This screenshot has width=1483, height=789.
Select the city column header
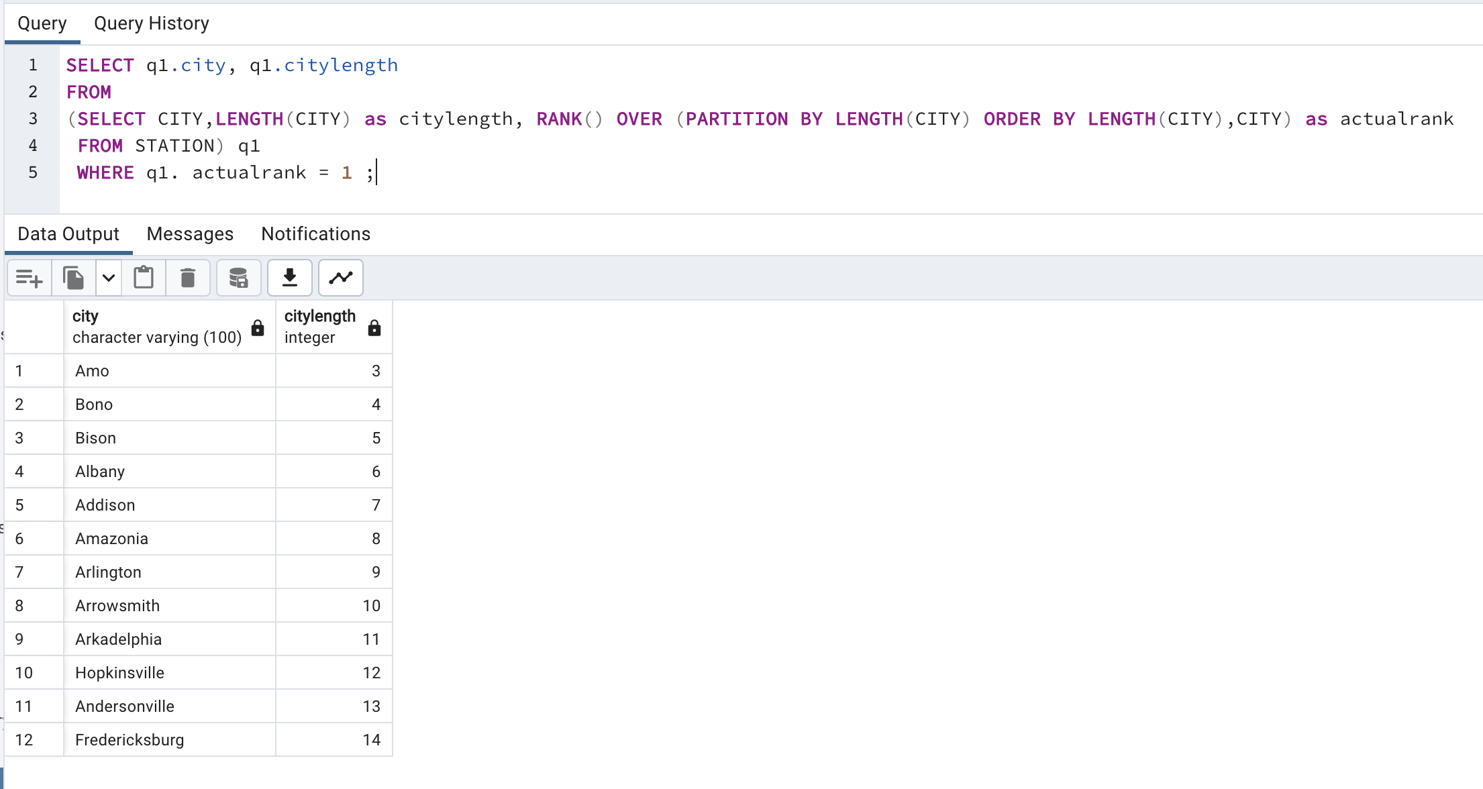tap(156, 326)
